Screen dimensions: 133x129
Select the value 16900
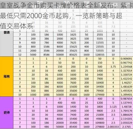[100, 83]
